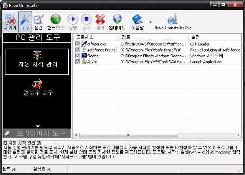The image size is (245, 175).
Task: Click the PC 관리 도구 panel header
Action: tap(37, 38)
